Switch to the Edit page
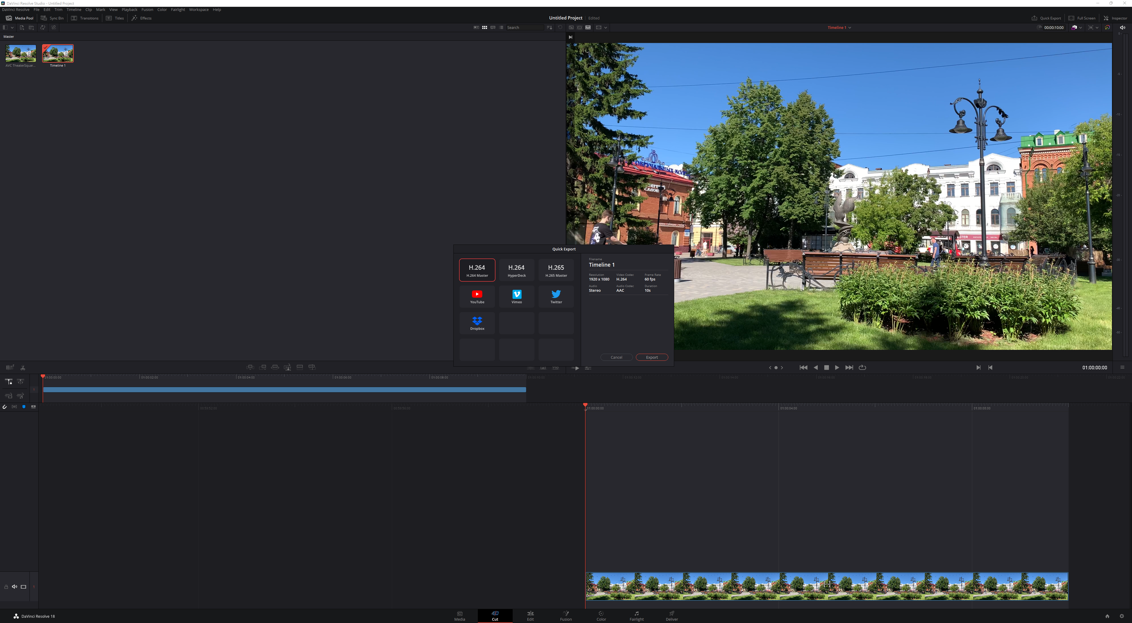Screen dimensions: 1132x623 [530, 616]
